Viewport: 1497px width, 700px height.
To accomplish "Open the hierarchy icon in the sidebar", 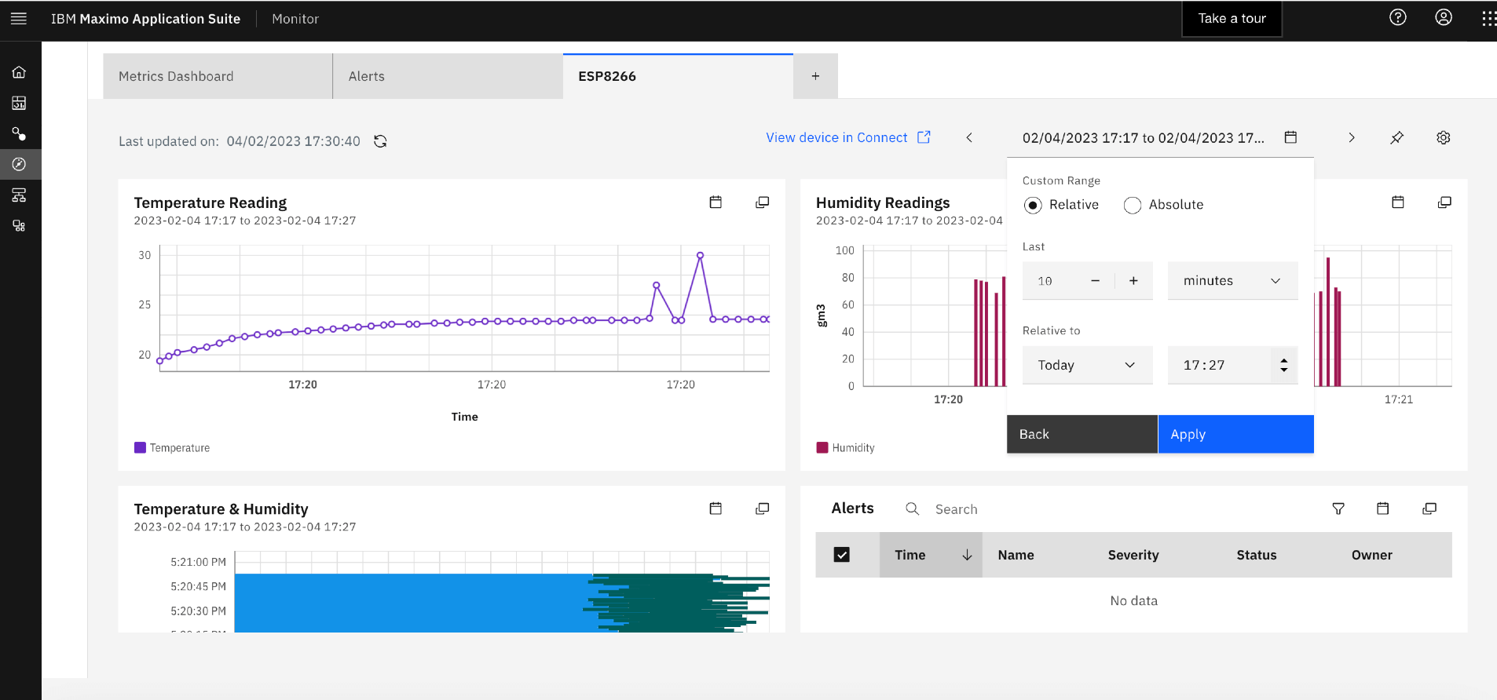I will 20,195.
